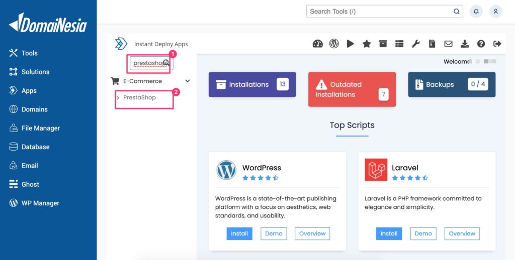
Task: Open the Database sidebar menu
Action: [x=29, y=147]
